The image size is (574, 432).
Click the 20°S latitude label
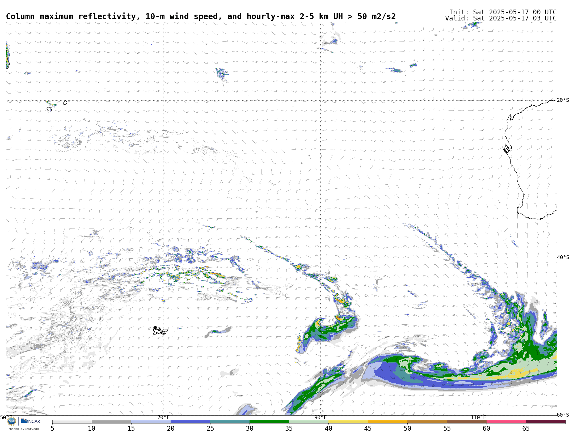point(563,100)
